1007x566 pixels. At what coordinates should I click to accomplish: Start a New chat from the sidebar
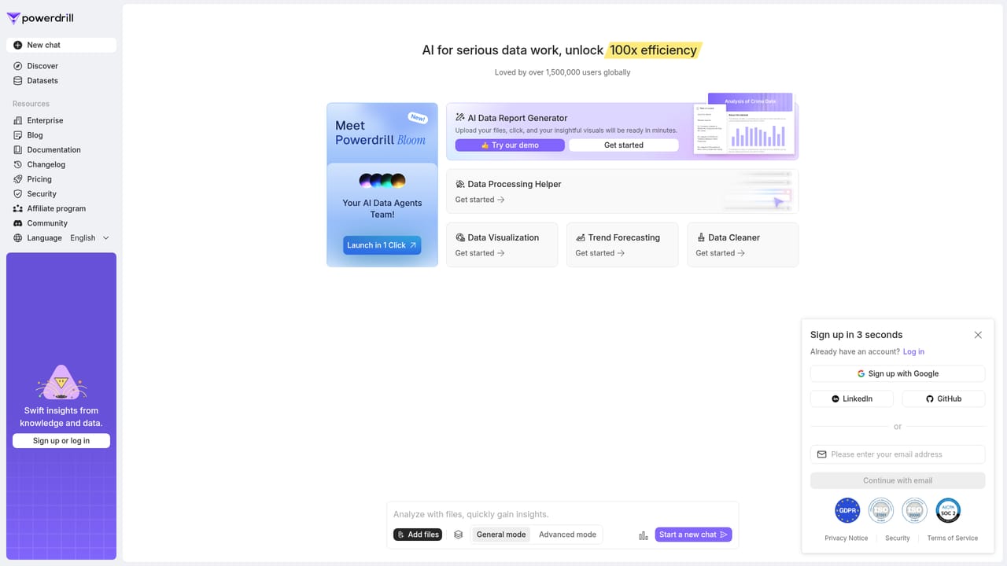pos(61,45)
